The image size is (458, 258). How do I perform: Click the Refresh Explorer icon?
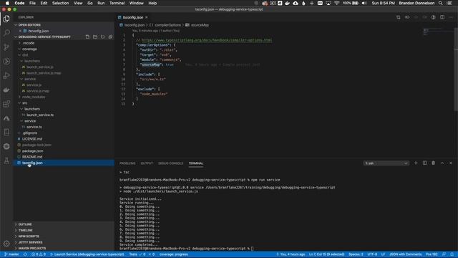pos(102,37)
